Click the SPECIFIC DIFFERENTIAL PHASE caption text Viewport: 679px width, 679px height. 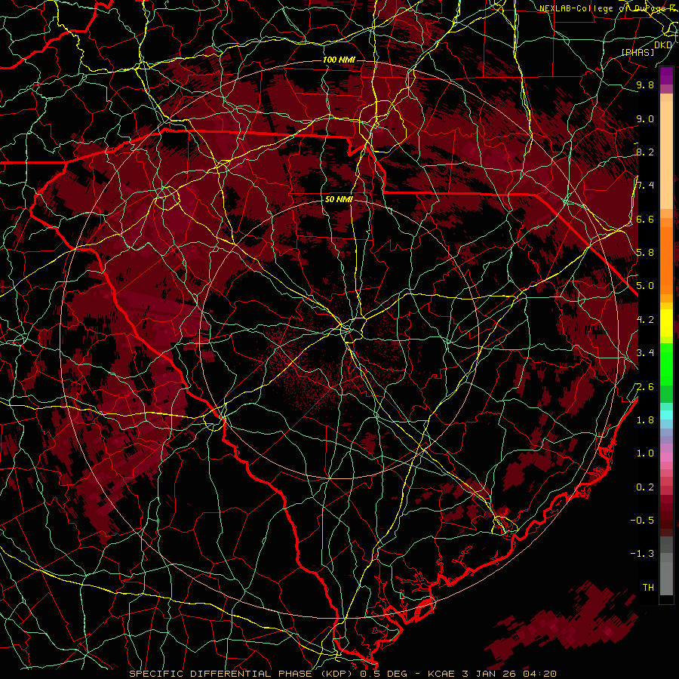tap(220, 674)
